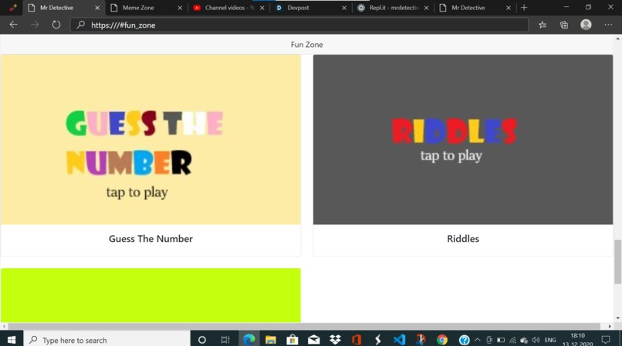Open Microsoft Store from taskbar
The image size is (622, 346).
tap(292, 340)
